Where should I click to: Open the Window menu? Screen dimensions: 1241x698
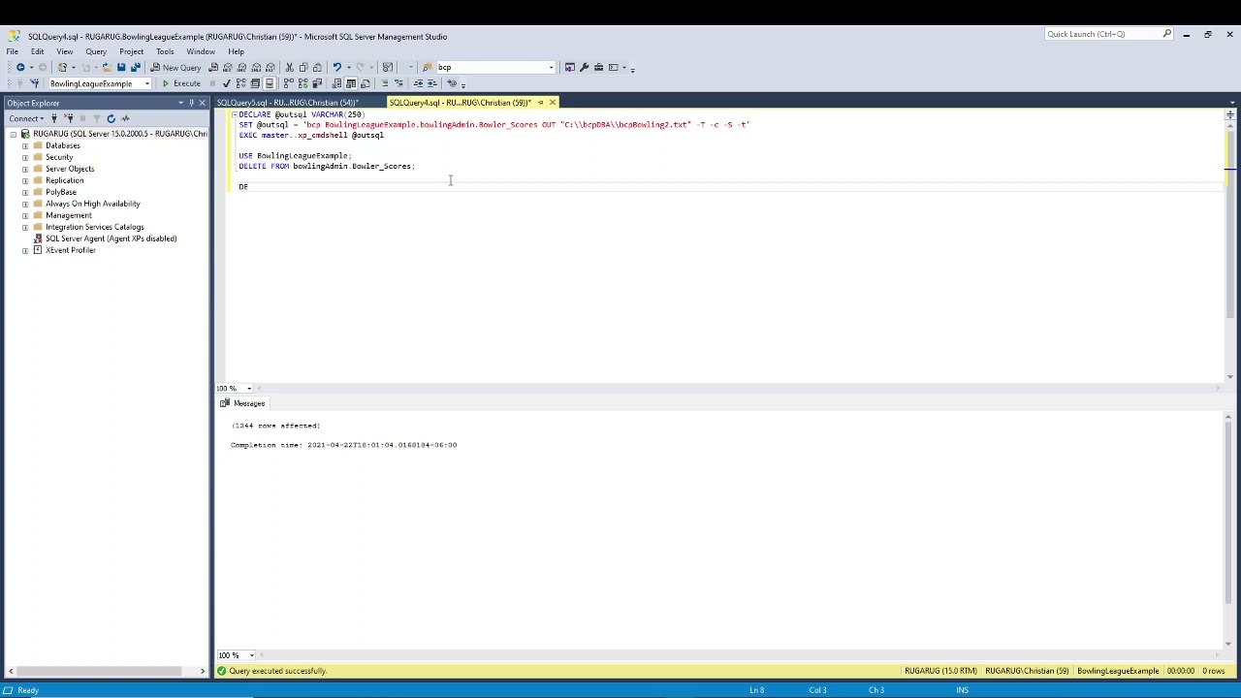coord(201,51)
